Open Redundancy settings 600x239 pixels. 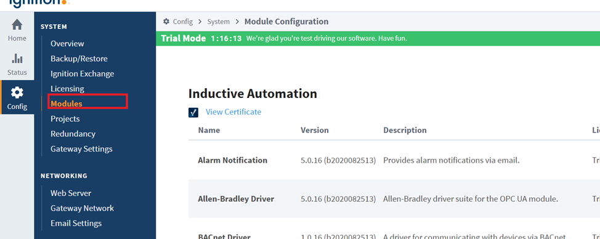point(73,134)
